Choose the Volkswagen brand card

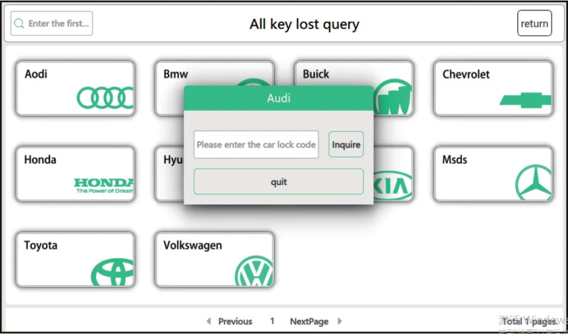coord(215,259)
